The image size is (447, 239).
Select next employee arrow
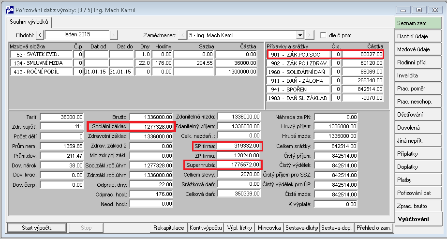click(310, 35)
